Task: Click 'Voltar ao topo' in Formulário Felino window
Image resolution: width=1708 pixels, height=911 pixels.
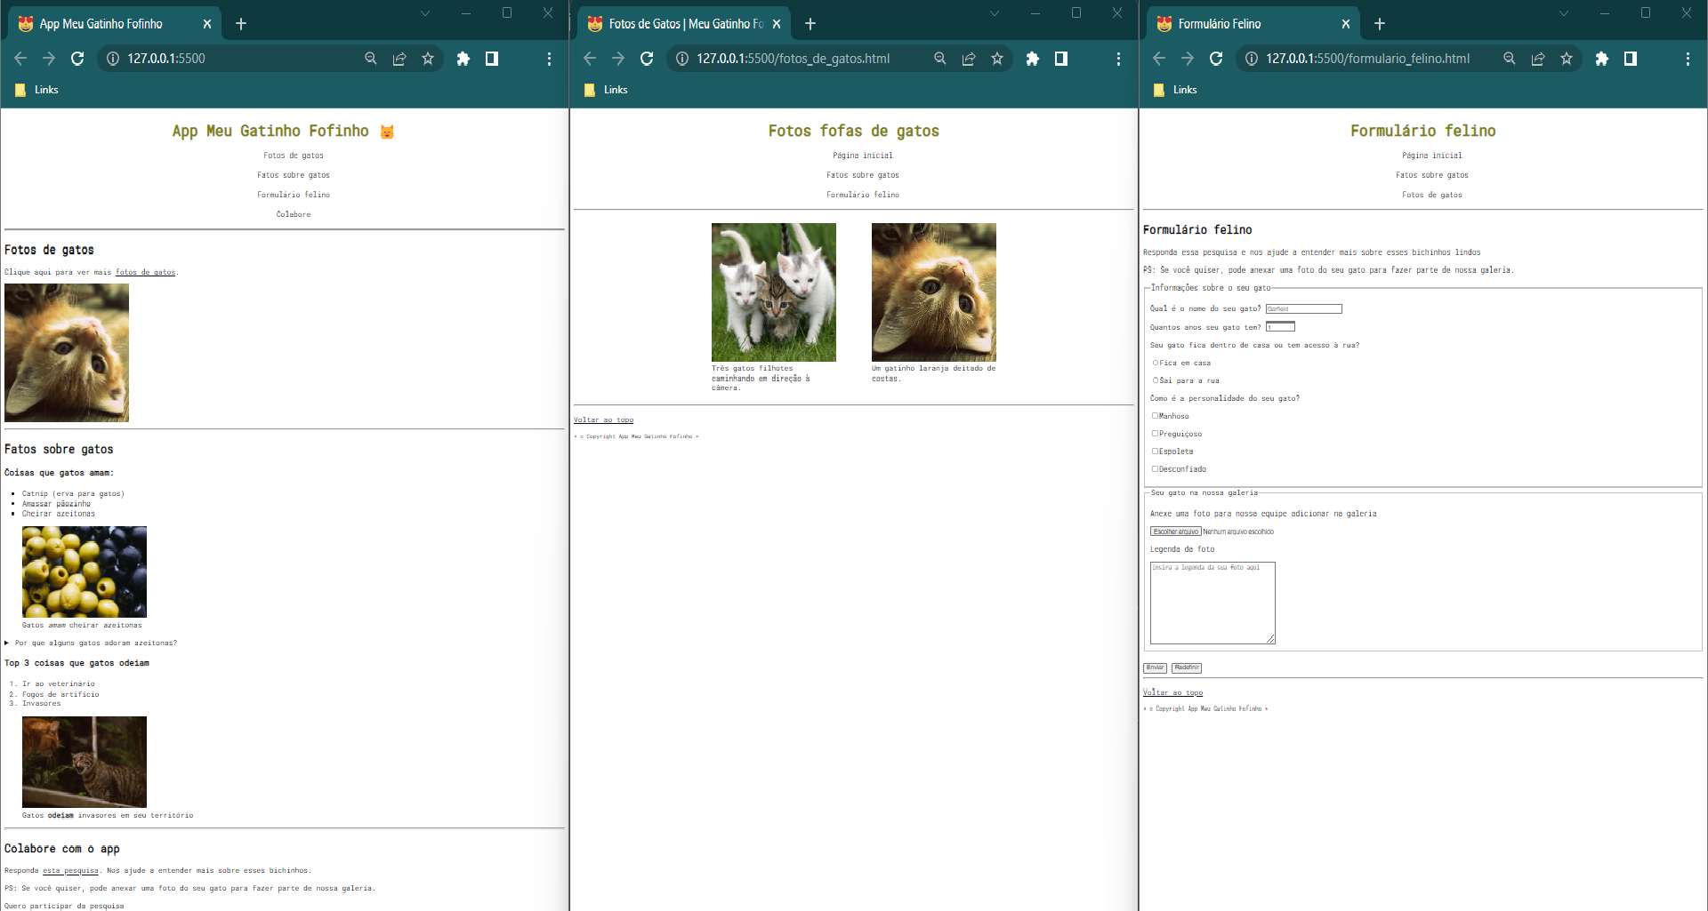Action: point(1172,692)
